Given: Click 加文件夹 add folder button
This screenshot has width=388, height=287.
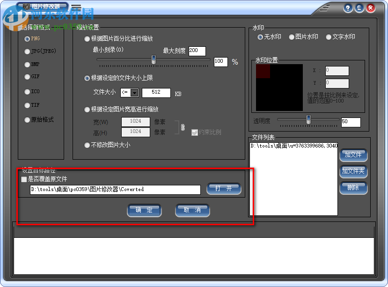Looking at the screenshot, I should [x=353, y=171].
